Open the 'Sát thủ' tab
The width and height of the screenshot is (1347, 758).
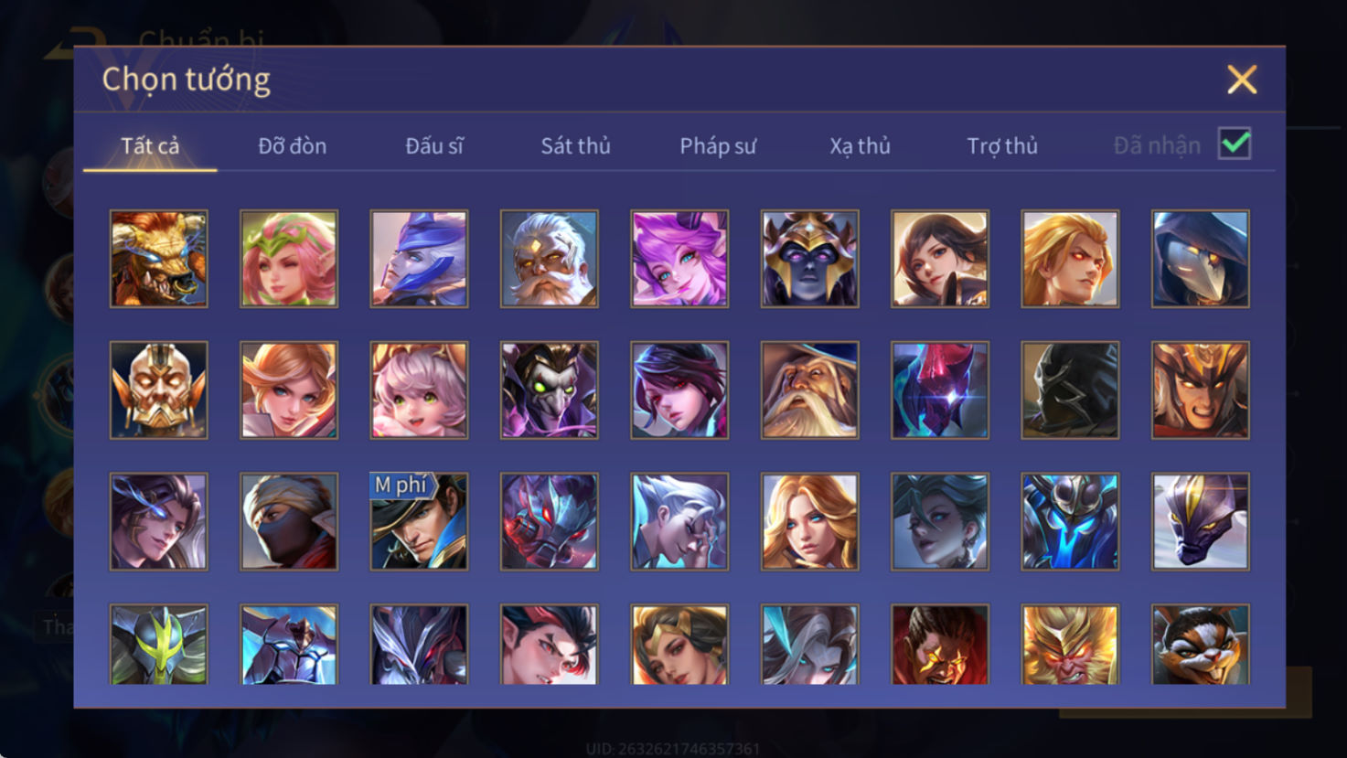pos(575,145)
